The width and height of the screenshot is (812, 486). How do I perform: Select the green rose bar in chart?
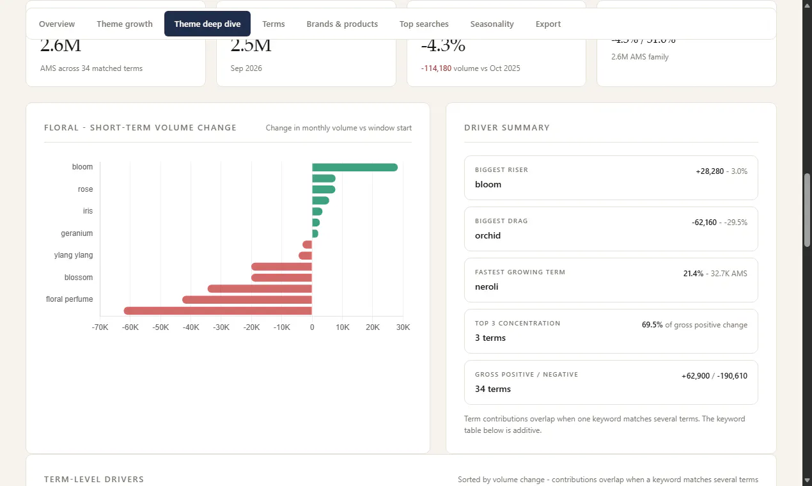coord(324,189)
